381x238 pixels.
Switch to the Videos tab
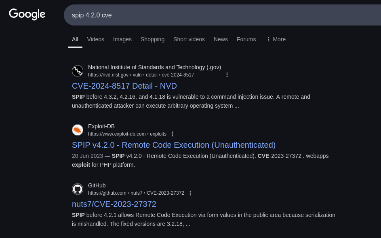[x=95, y=39]
